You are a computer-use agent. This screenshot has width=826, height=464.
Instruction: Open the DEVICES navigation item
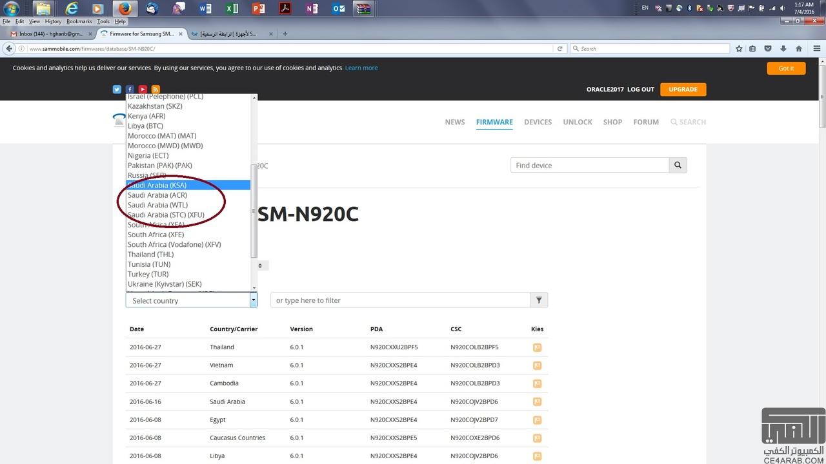(x=538, y=122)
